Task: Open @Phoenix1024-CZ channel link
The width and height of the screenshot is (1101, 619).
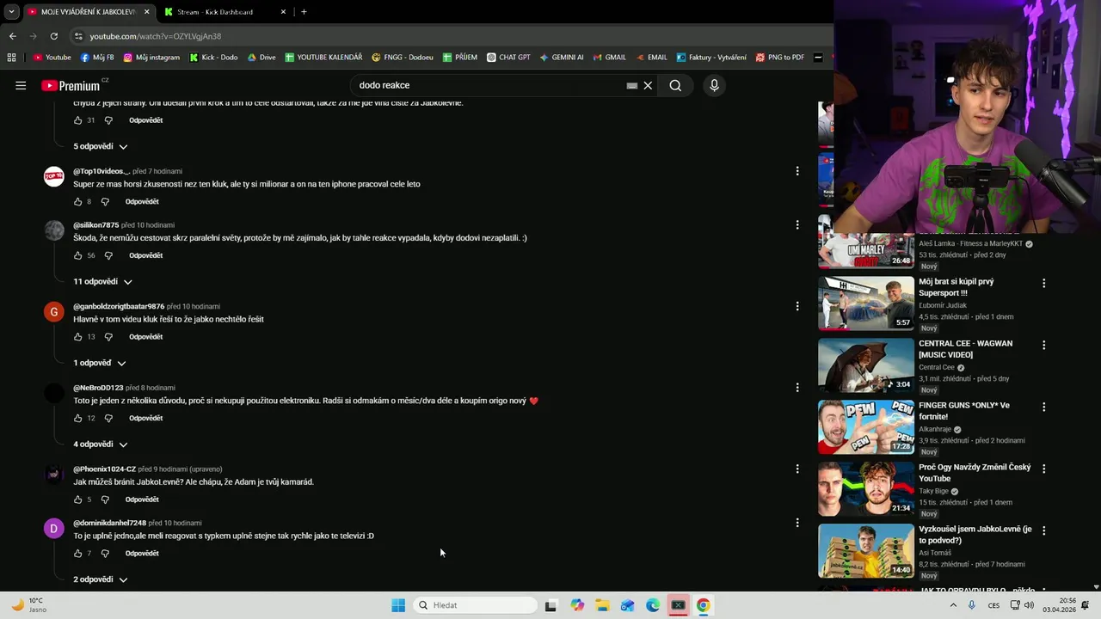Action: [x=104, y=469]
